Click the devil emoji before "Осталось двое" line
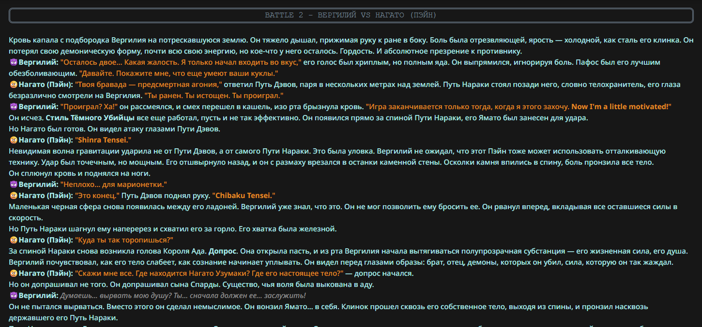 coord(13,63)
